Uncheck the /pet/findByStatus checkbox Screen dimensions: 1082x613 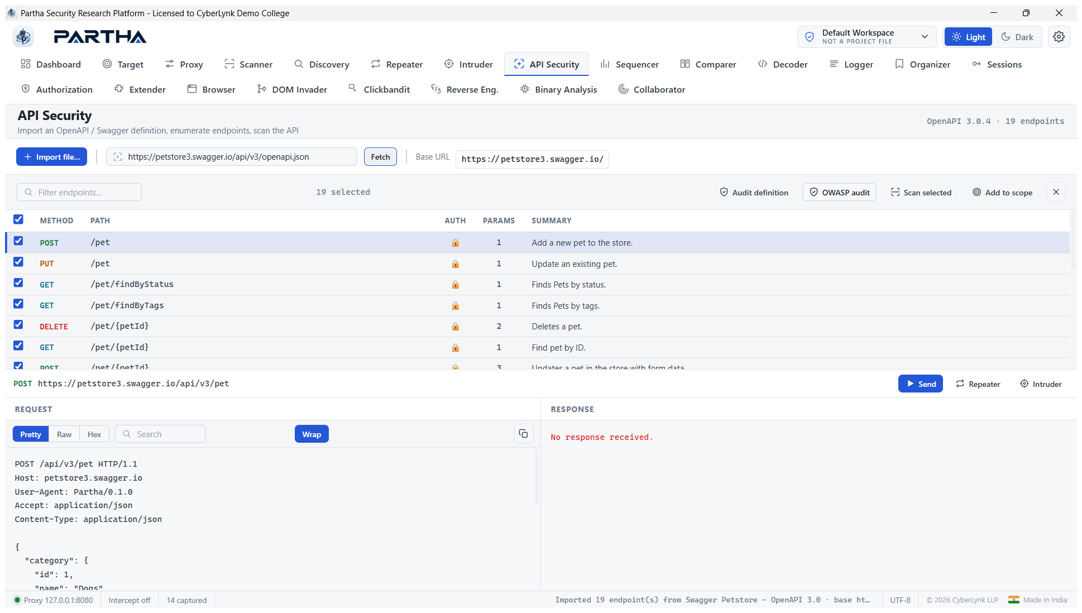[x=18, y=282]
